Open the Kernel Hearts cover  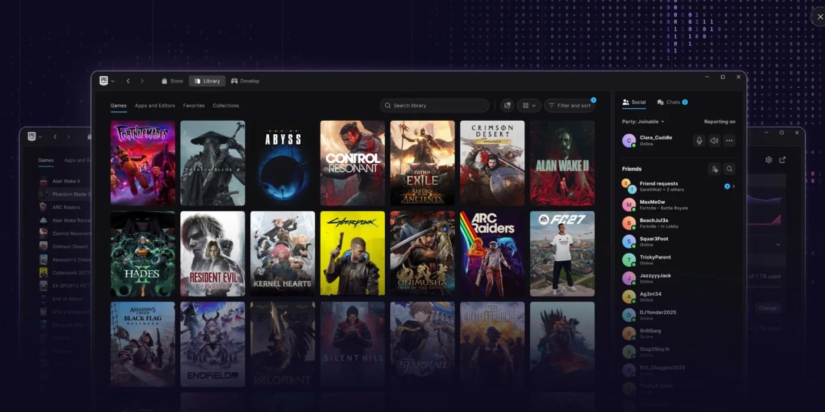point(283,254)
